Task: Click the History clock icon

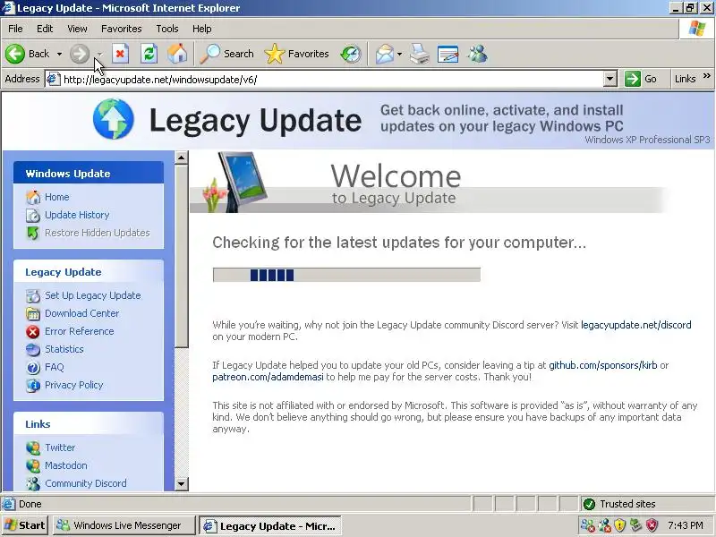Action: tap(351, 54)
